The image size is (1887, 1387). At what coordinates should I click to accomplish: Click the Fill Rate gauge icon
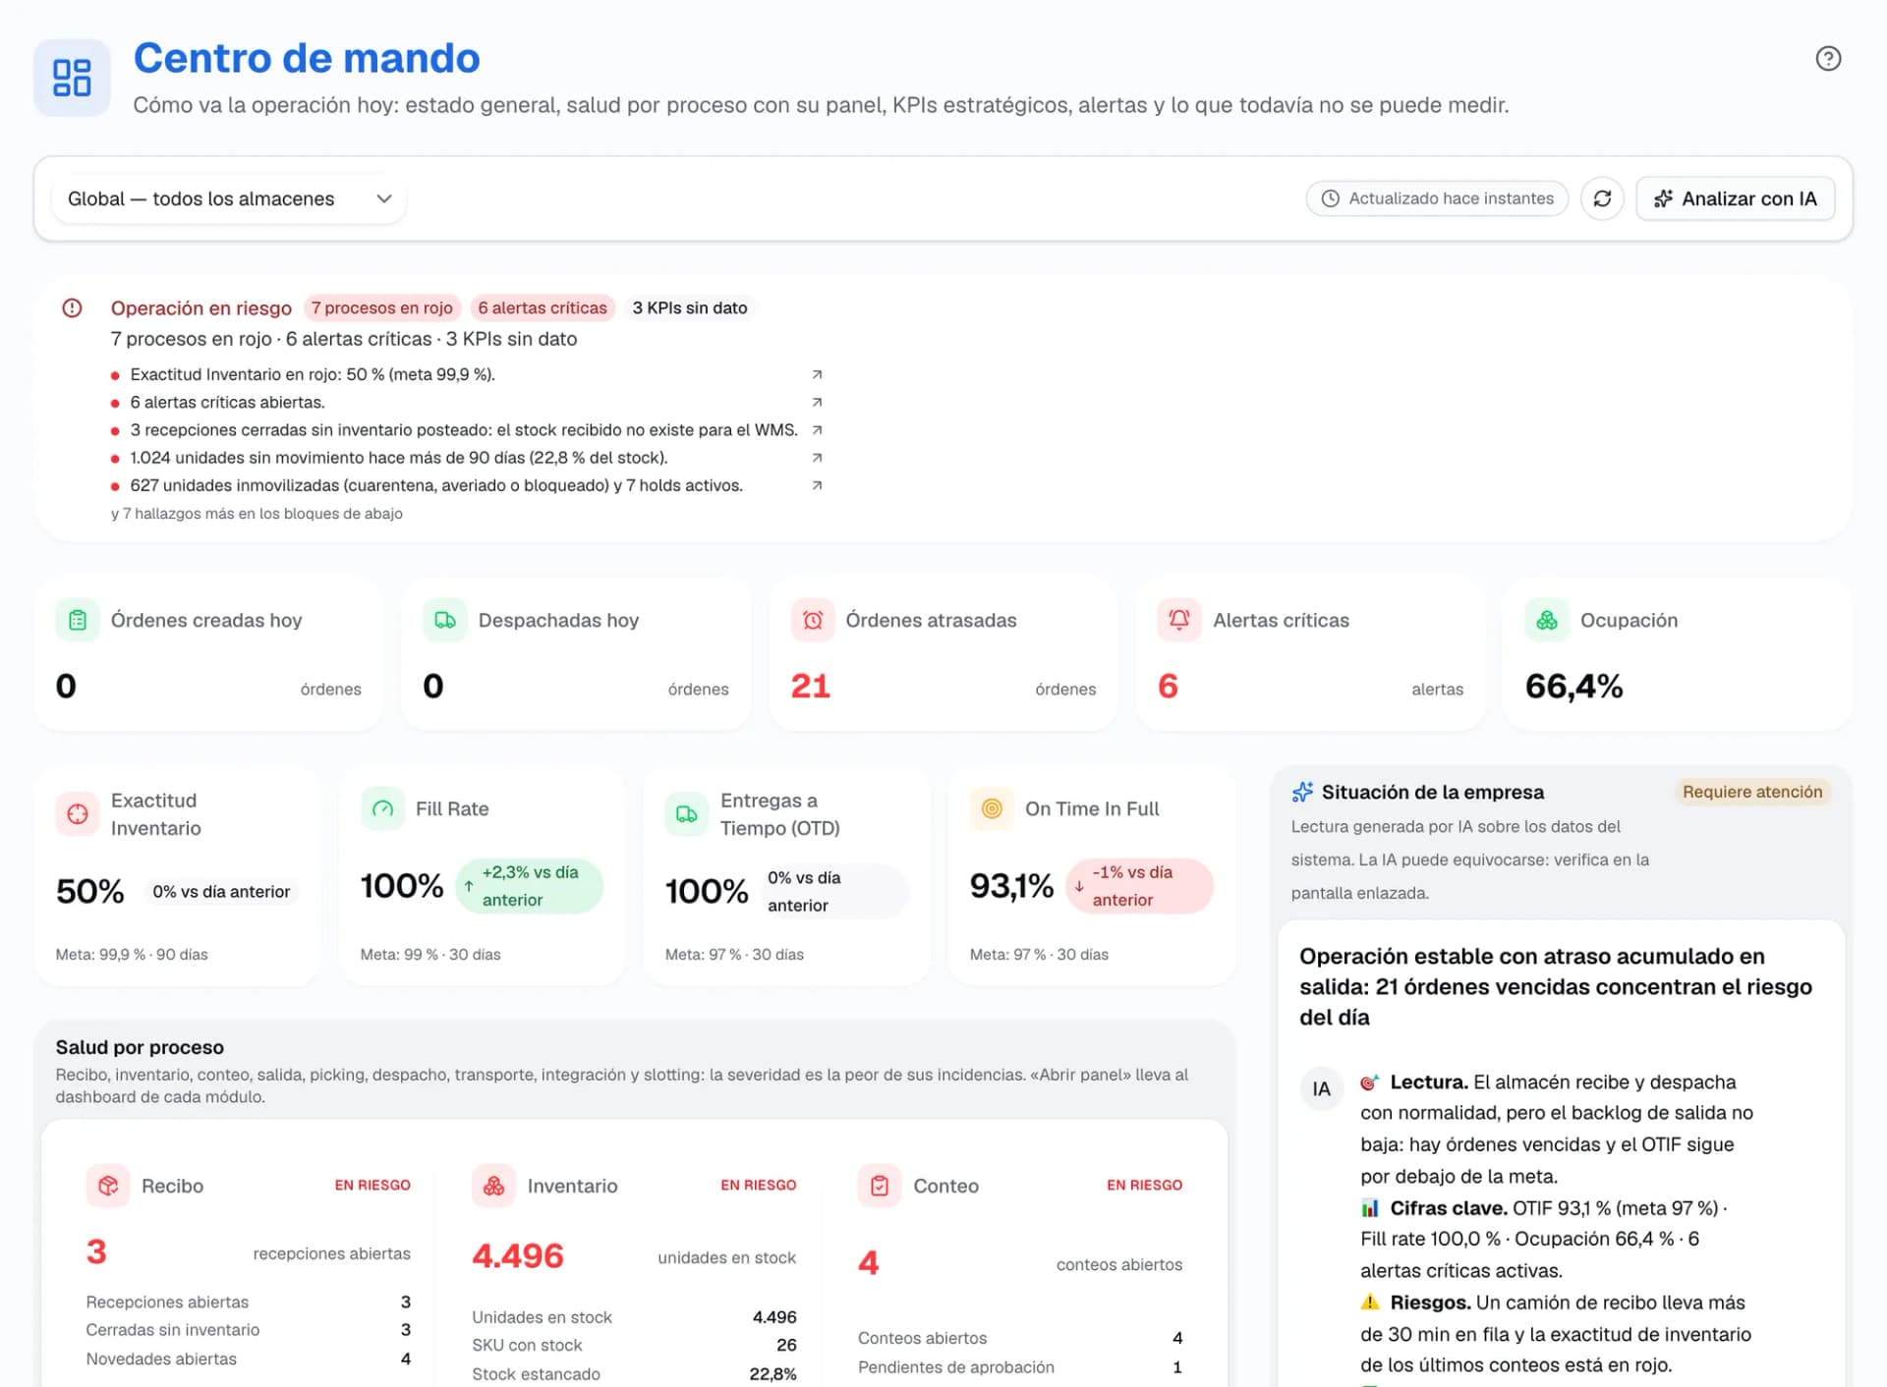382,808
